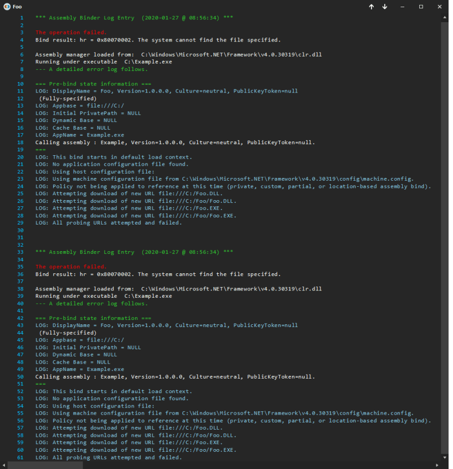The image size is (453, 469).
Task: Click 'Using host configuration file' on line 22
Action: 104,172
